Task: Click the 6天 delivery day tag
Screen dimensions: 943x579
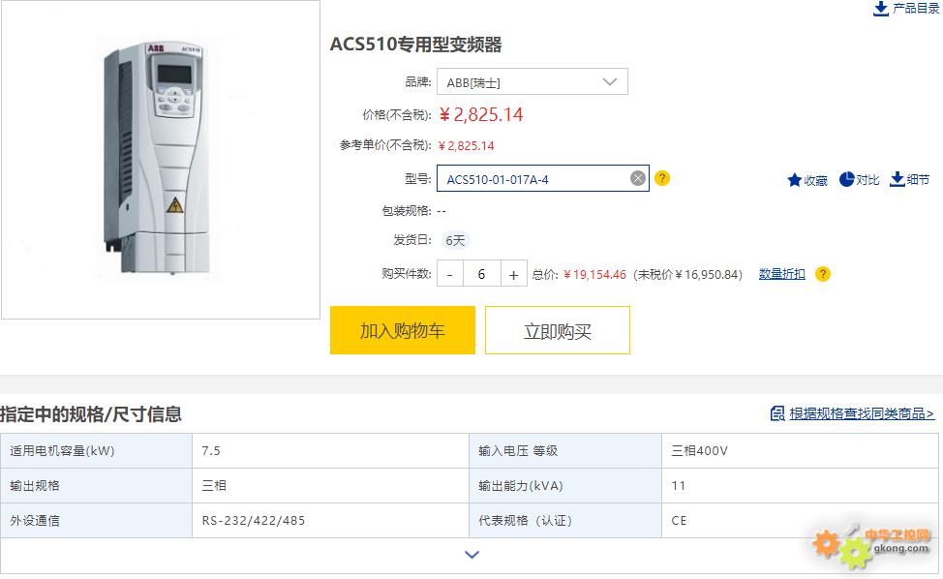Action: [455, 240]
